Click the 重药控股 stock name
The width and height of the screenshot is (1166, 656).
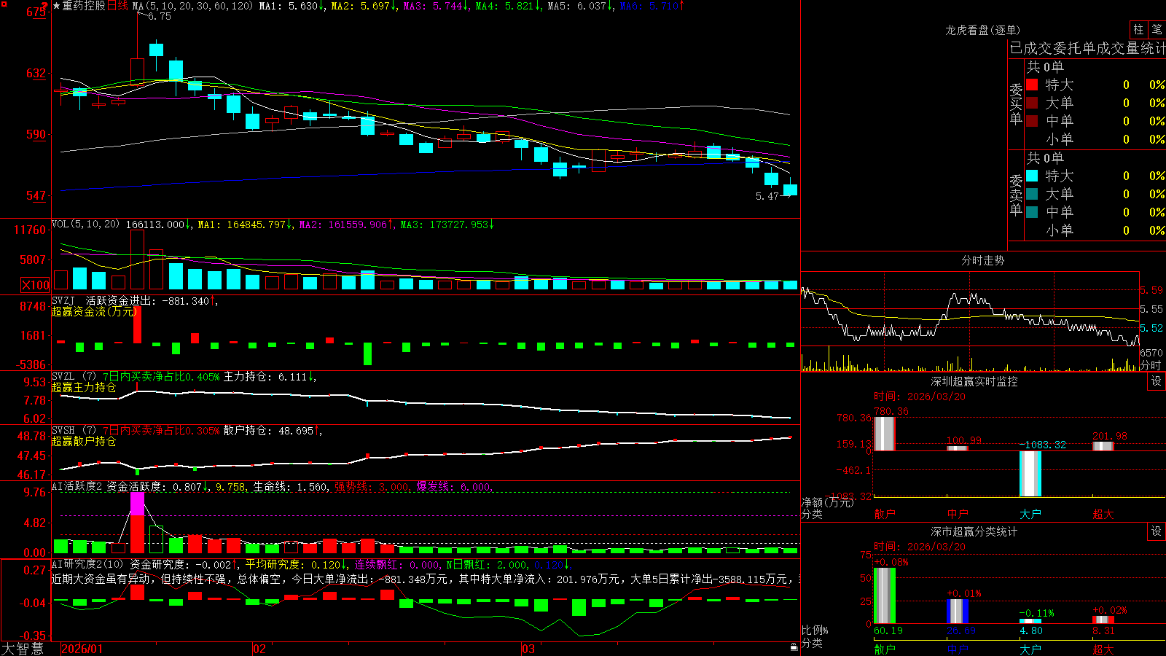coord(84,6)
